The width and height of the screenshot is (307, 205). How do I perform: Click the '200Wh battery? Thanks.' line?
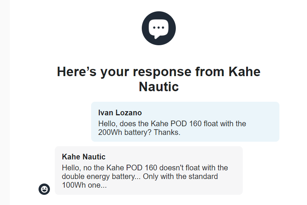pos(139,132)
